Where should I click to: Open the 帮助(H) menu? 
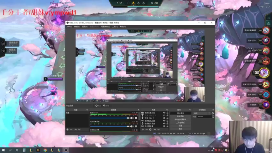(123, 27)
